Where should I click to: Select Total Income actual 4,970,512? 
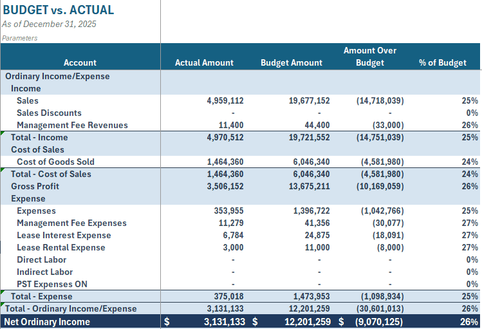(225, 137)
